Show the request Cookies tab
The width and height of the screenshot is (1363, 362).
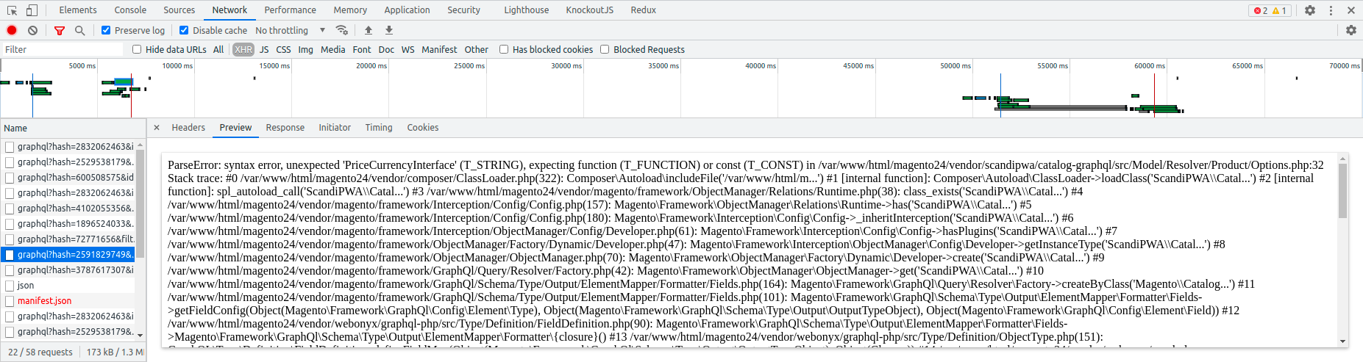pyautogui.click(x=423, y=128)
